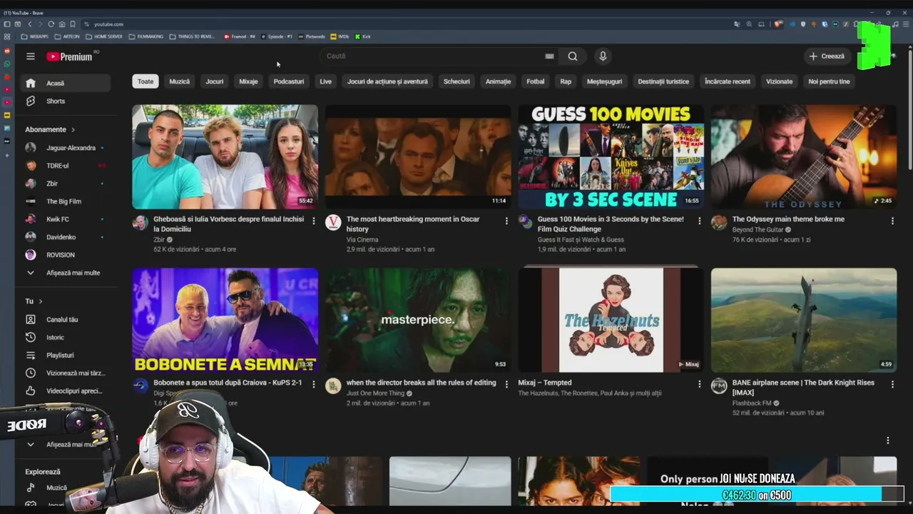Open Playlisturi in the sidebar
This screenshot has width=913, height=514.
point(66,355)
